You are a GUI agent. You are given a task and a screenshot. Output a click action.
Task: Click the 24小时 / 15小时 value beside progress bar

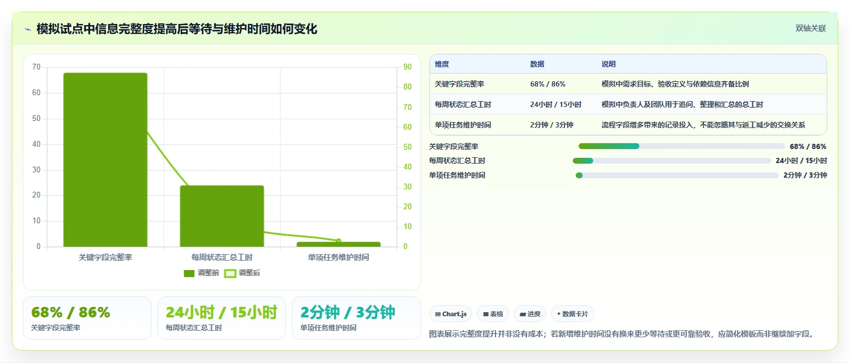[x=801, y=161]
